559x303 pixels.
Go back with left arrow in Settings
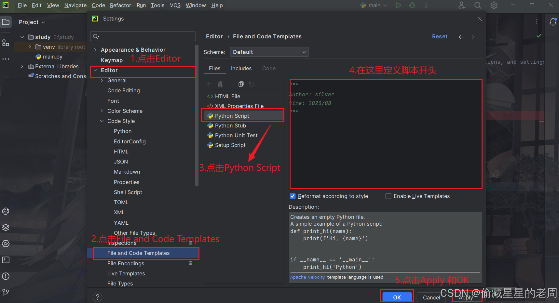(x=461, y=37)
